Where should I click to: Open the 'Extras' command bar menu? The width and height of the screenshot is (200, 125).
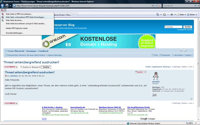click(192, 15)
